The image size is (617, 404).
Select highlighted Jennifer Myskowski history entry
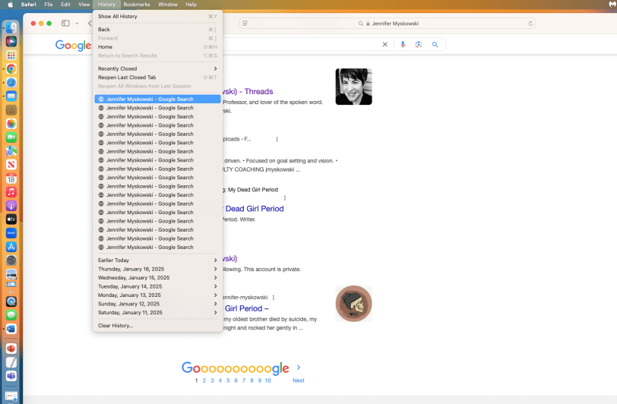click(157, 99)
